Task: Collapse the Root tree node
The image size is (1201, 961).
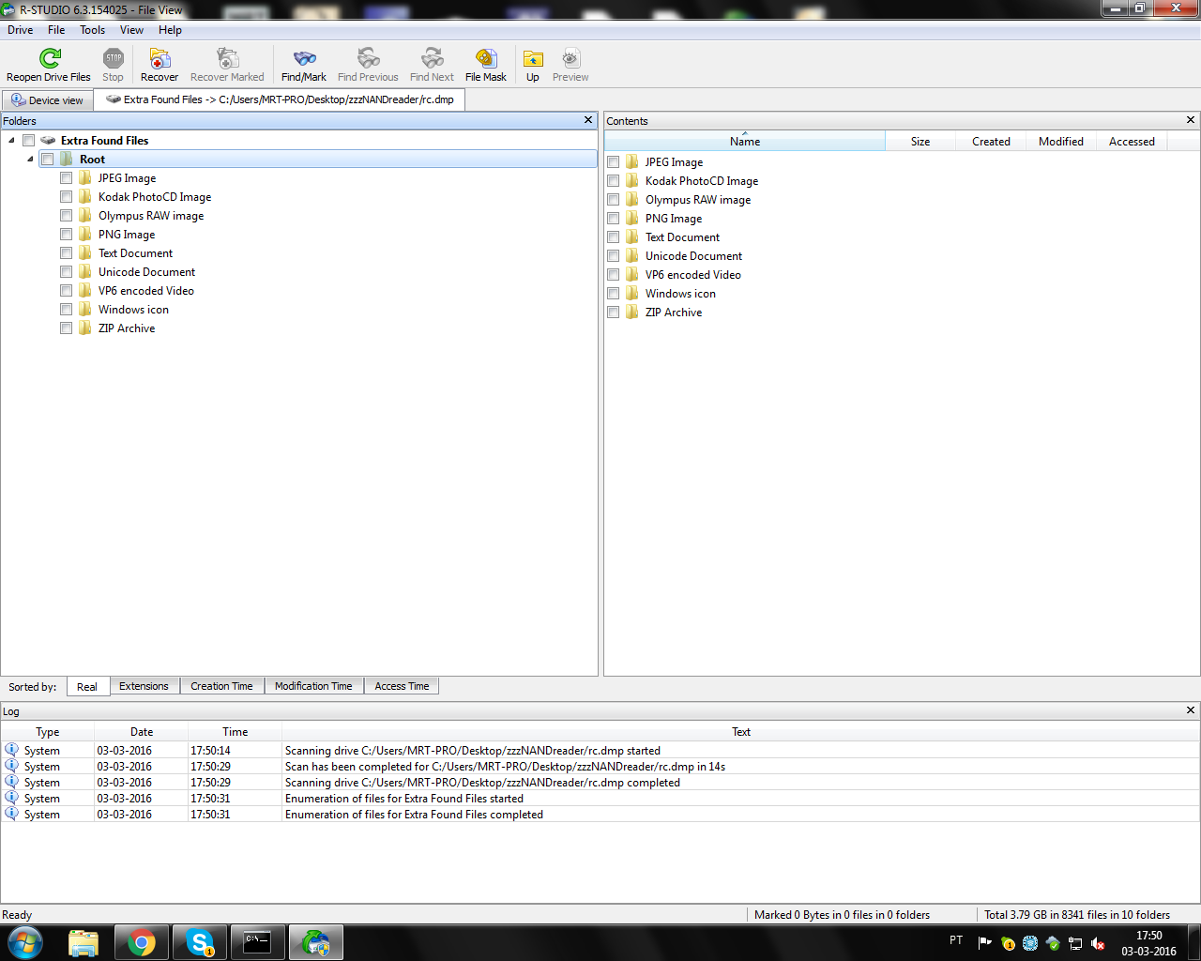Action: (30, 160)
